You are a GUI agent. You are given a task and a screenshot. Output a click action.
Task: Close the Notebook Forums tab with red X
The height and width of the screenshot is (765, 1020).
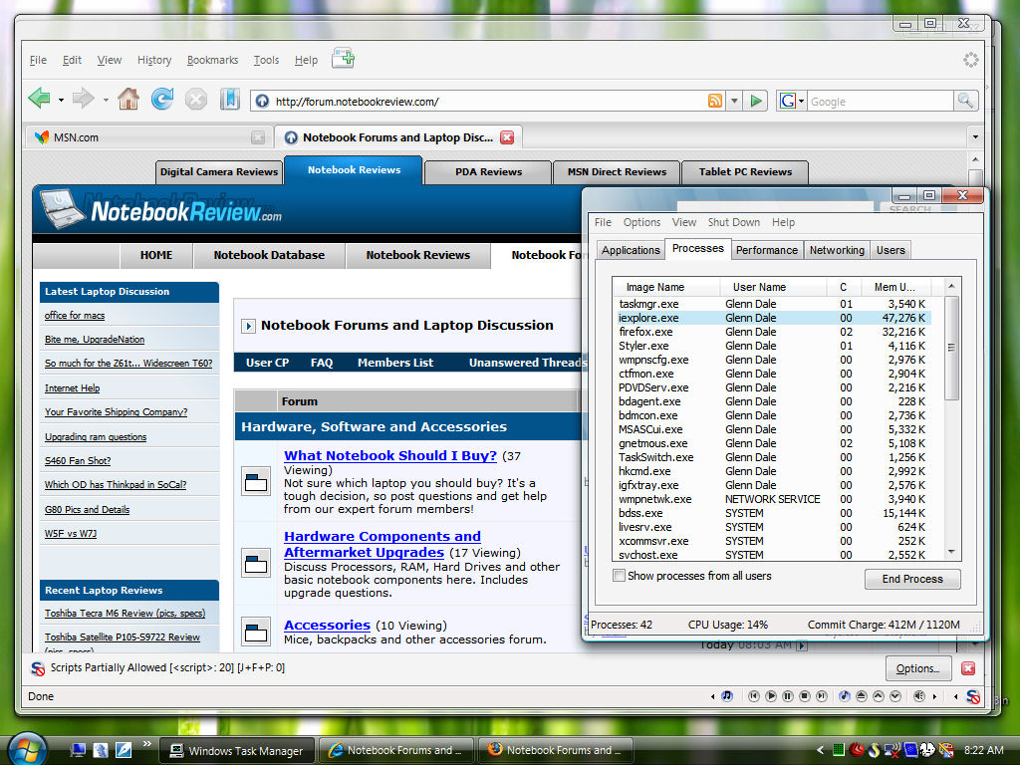pyautogui.click(x=507, y=137)
